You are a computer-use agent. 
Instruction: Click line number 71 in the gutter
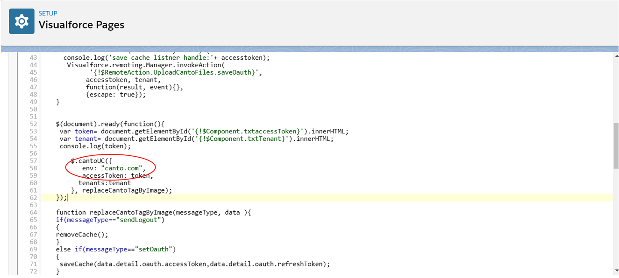coord(33,264)
